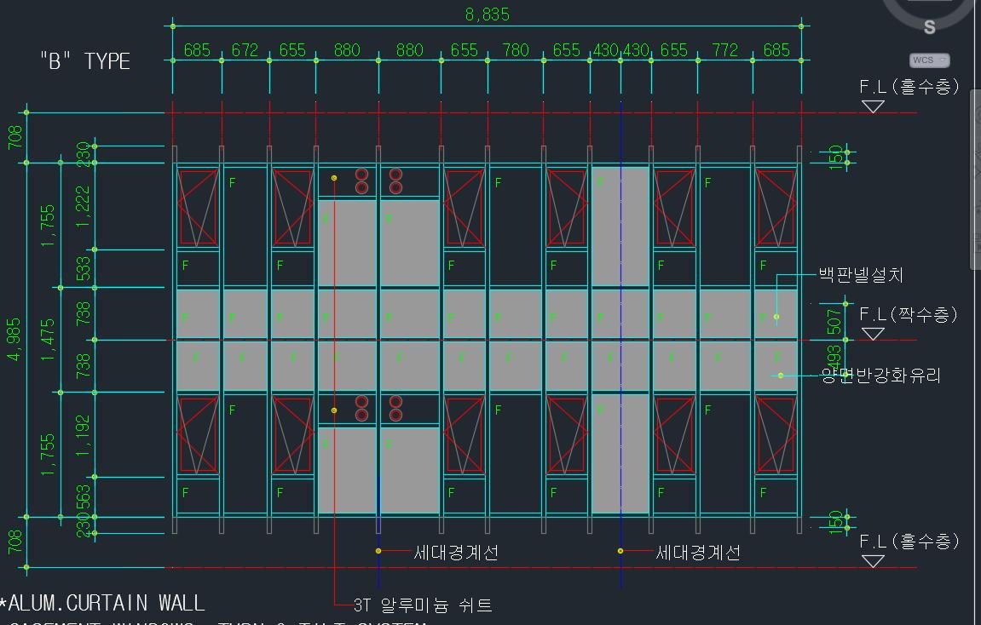This screenshot has height=625, width=981.
Task: Open the WCS coordinate system dropdown
Action: (929, 60)
